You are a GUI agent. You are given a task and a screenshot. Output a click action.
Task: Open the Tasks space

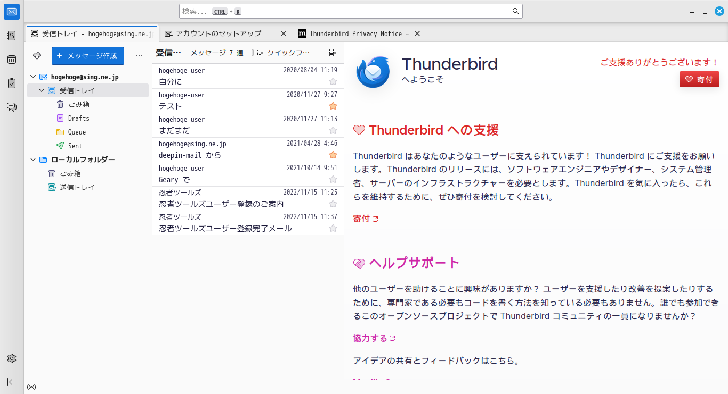12,83
